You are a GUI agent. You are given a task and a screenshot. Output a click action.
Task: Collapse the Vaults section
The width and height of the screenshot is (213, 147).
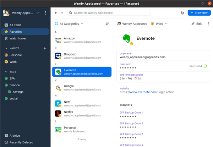[6, 48]
